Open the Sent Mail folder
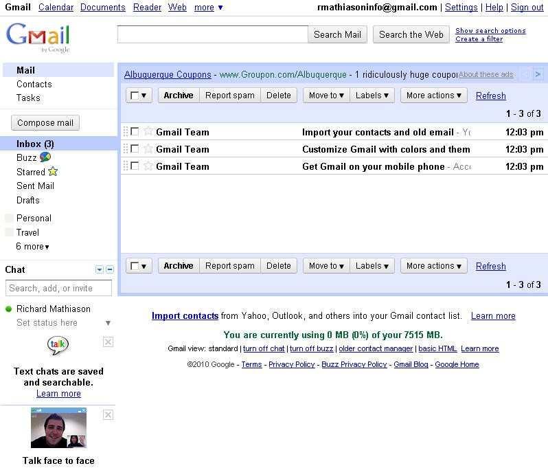The image size is (548, 468). 35,186
